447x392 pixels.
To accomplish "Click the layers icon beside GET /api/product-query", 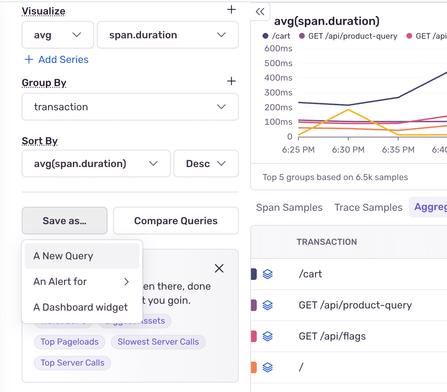I will (267, 305).
